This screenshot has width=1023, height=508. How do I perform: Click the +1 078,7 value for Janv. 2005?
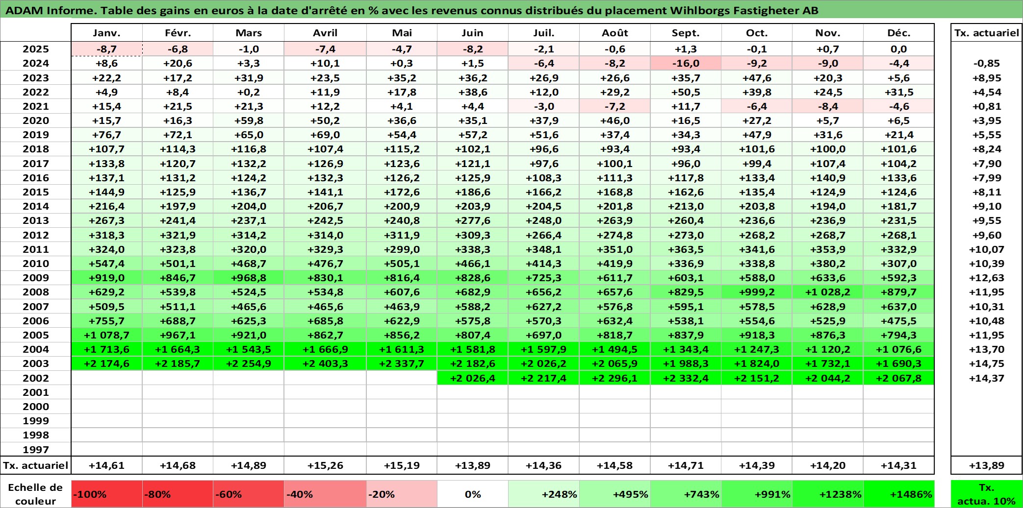pos(107,335)
